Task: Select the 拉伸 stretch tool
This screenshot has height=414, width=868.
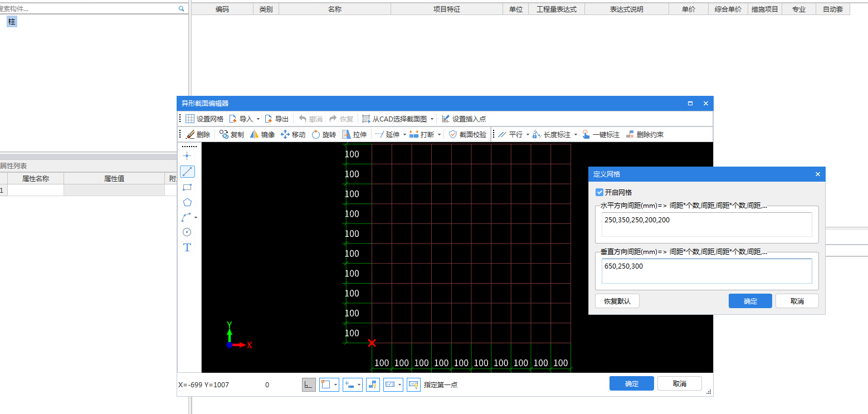Action: point(354,134)
